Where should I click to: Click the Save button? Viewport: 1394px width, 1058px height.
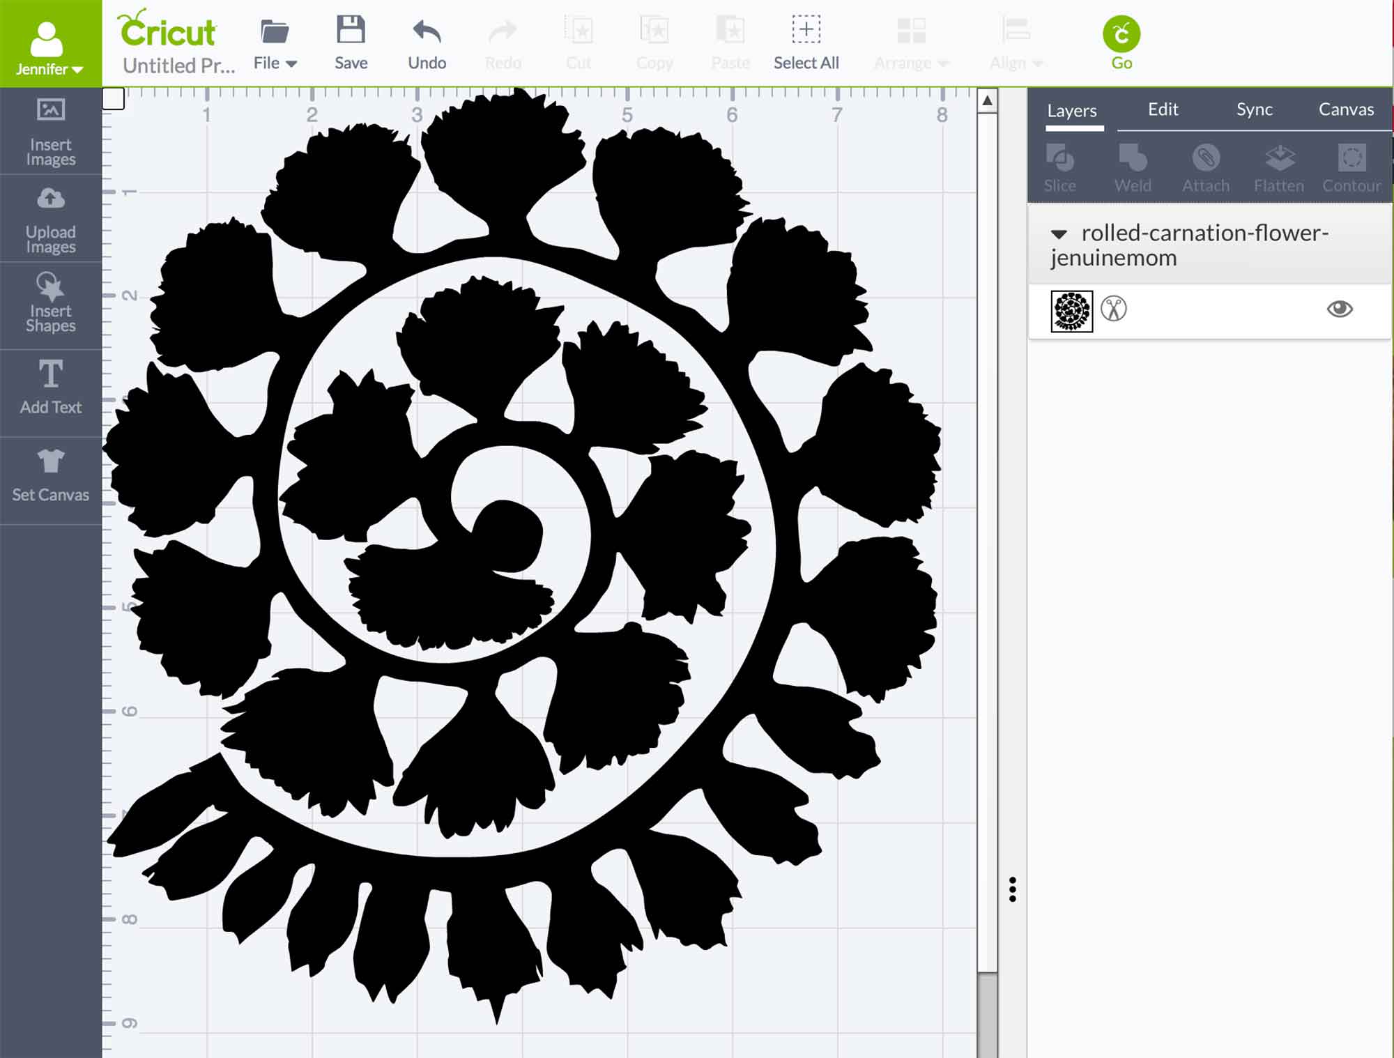(x=350, y=43)
